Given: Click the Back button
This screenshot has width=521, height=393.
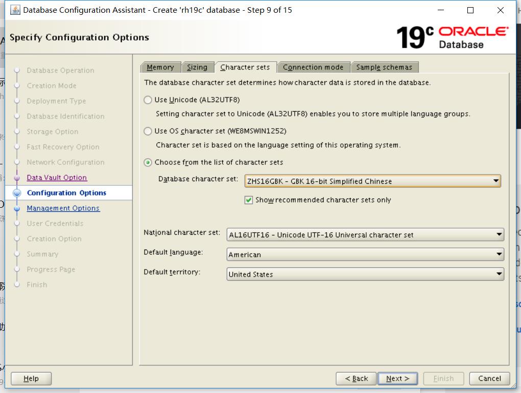Looking at the screenshot, I should 356,378.
